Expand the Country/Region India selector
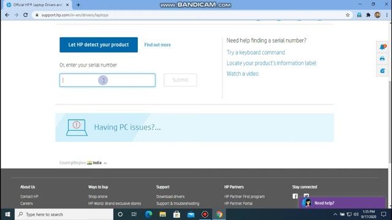 (x=83, y=163)
